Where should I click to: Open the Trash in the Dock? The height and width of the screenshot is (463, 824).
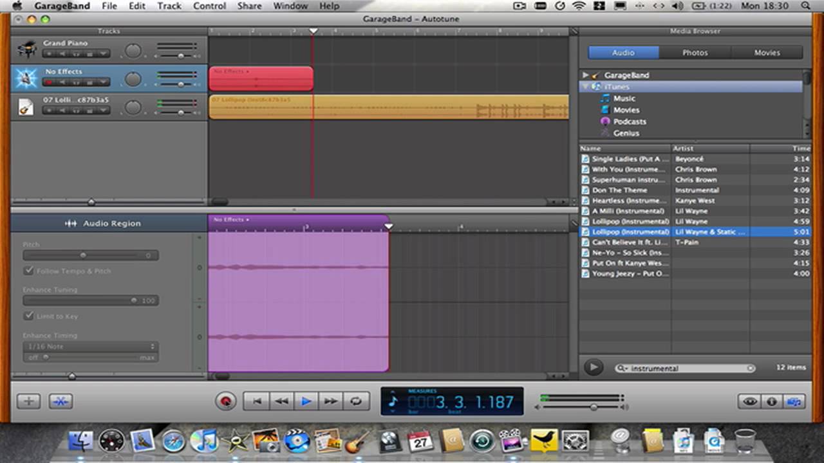coord(745,440)
